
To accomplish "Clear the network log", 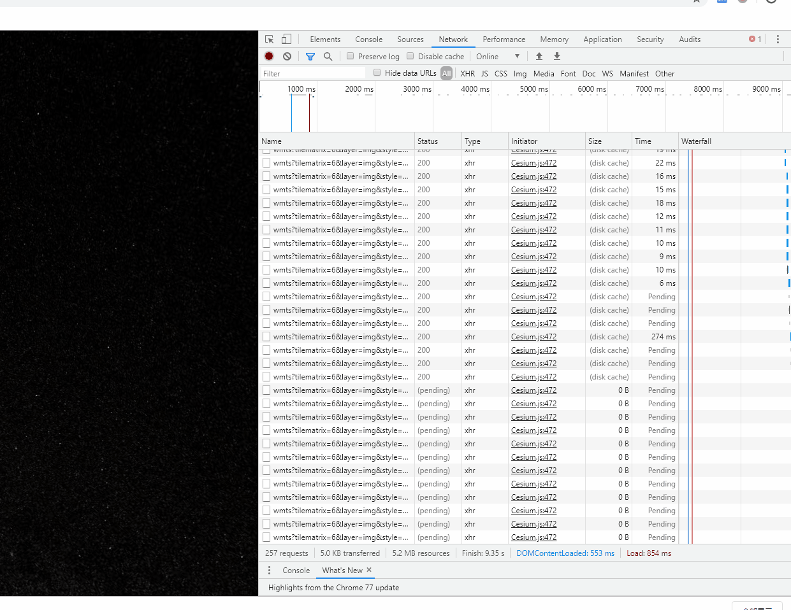I will pos(287,57).
